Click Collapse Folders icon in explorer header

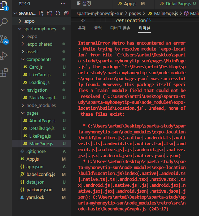[x=66, y=13]
